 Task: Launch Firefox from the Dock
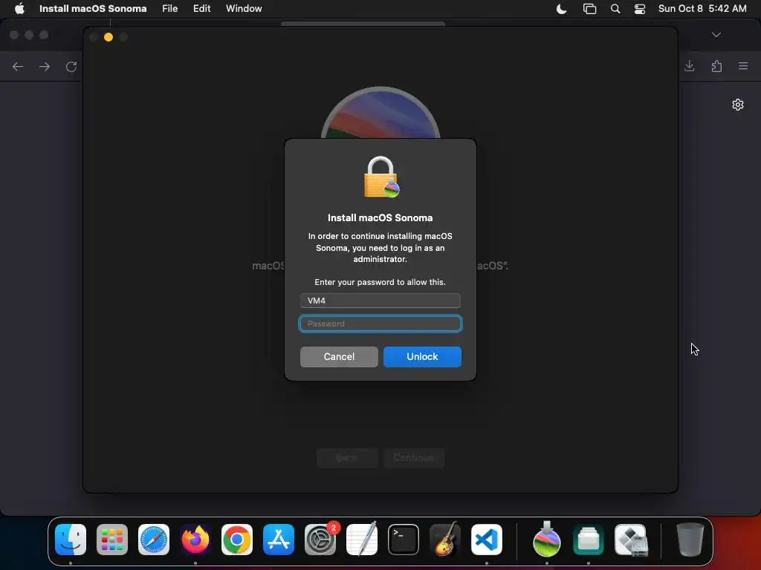[195, 540]
